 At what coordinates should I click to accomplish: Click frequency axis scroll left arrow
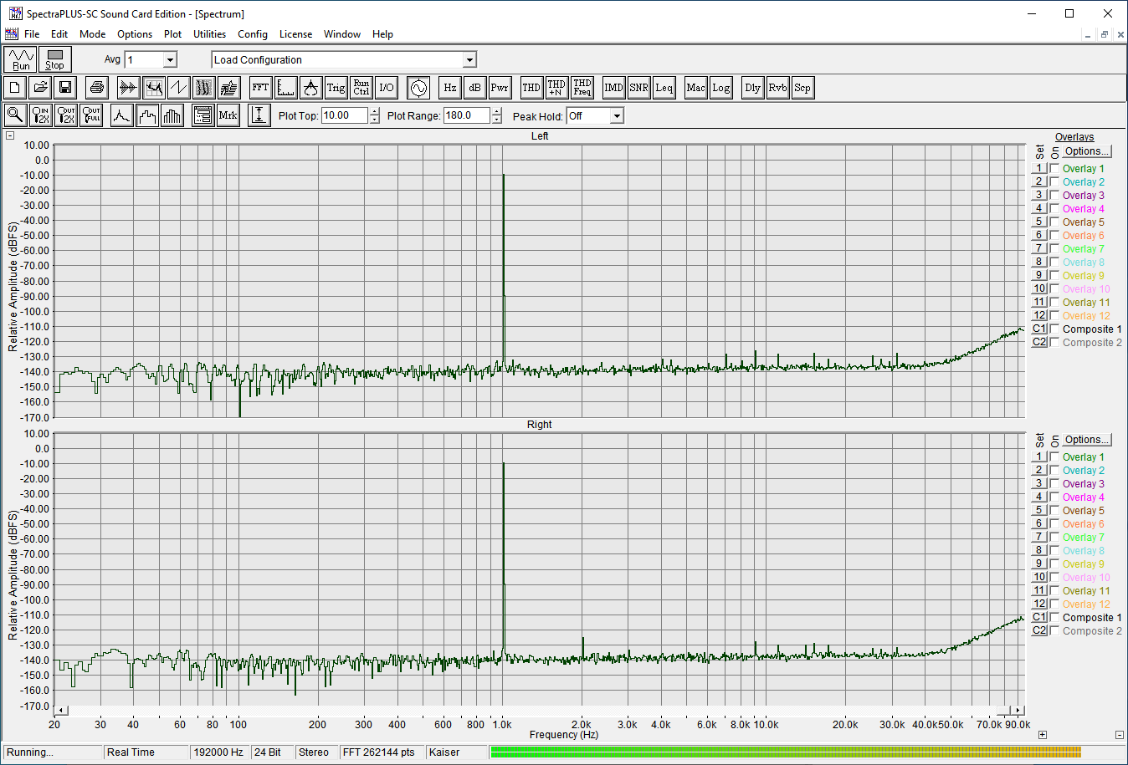(61, 711)
